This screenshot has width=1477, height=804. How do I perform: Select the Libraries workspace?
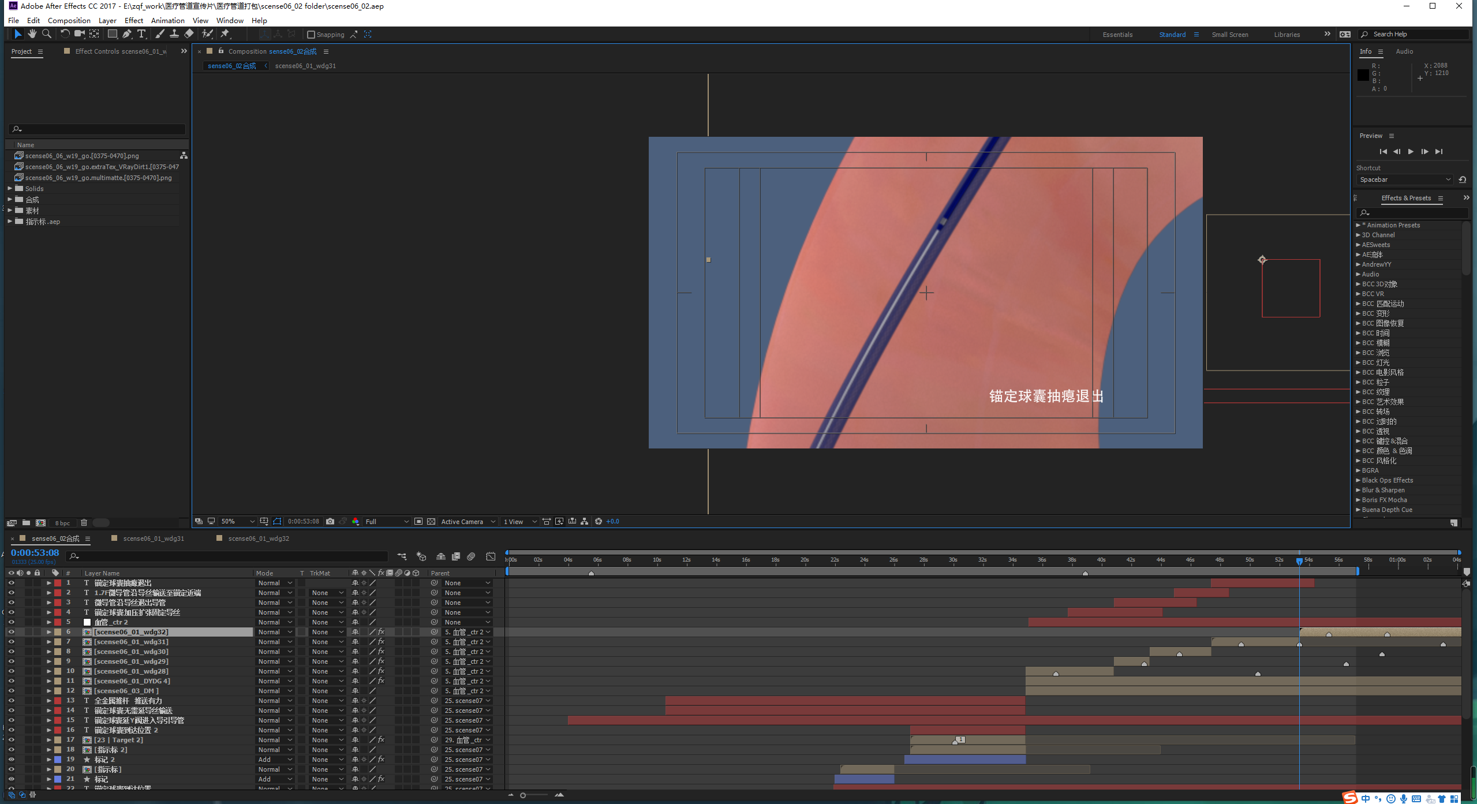[x=1287, y=35]
